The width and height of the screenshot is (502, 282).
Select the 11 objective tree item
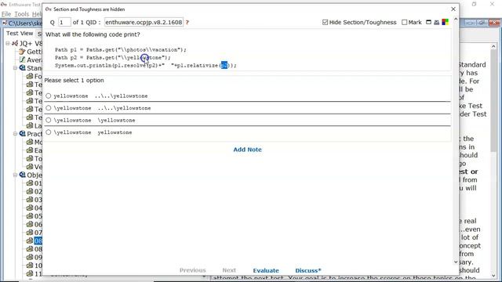[x=38, y=273]
